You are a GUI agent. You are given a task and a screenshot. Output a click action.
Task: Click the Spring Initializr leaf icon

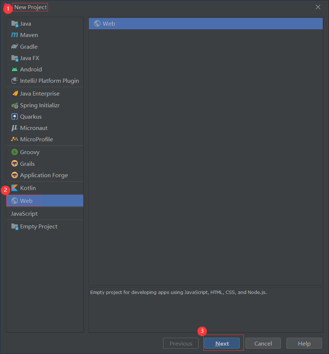[x=15, y=105]
